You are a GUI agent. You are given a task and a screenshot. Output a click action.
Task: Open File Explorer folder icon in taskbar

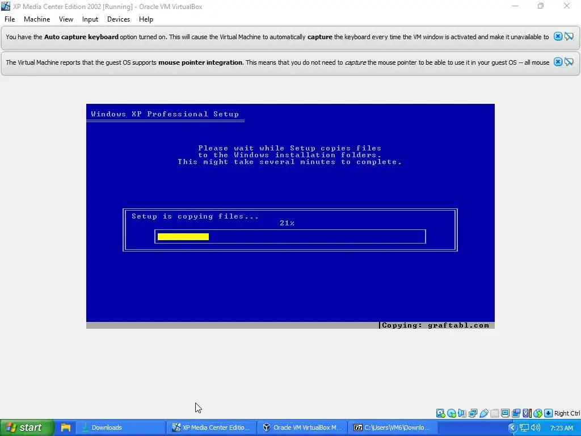click(66, 427)
